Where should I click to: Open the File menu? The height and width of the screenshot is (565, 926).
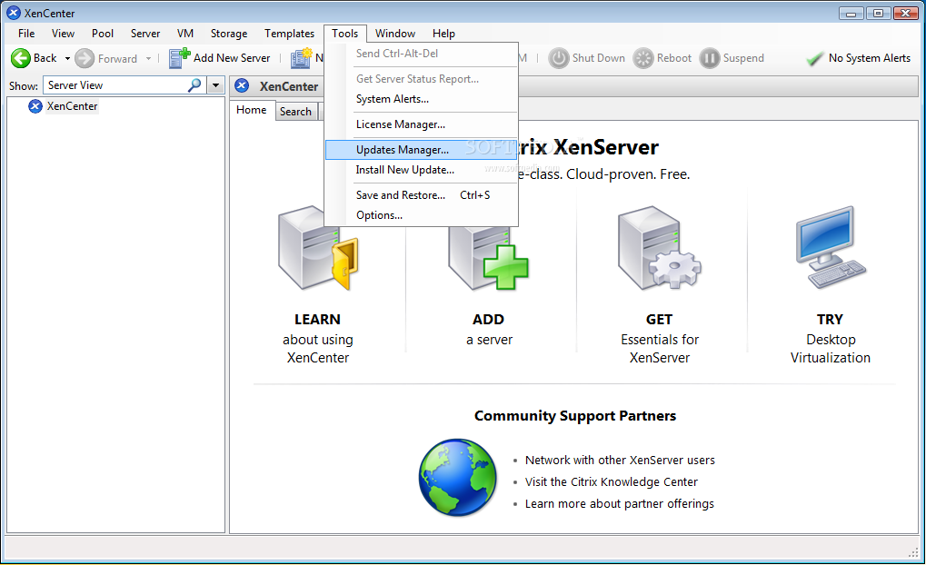[x=26, y=34]
